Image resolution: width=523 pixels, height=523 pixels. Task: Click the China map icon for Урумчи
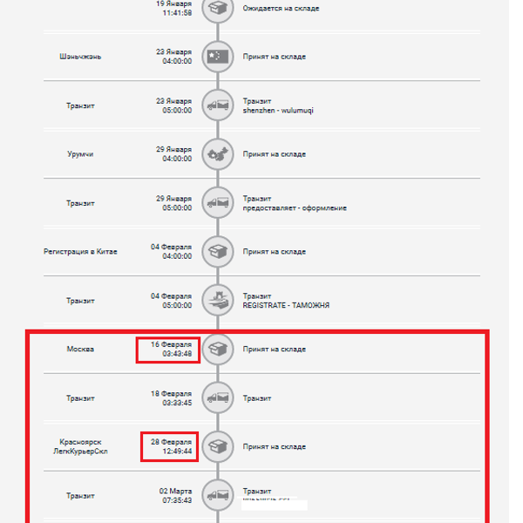pos(218,154)
